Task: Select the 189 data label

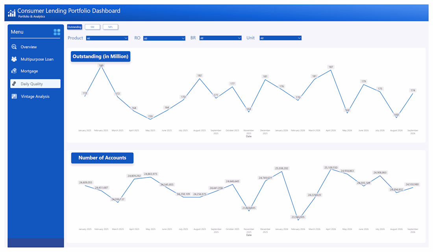Action: [x=101, y=65]
